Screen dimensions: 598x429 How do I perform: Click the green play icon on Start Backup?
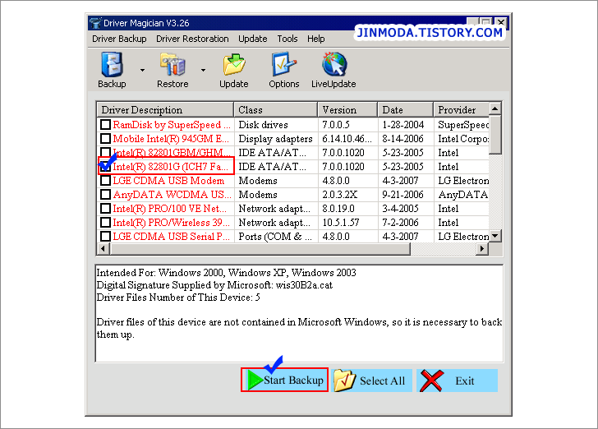[x=255, y=381]
